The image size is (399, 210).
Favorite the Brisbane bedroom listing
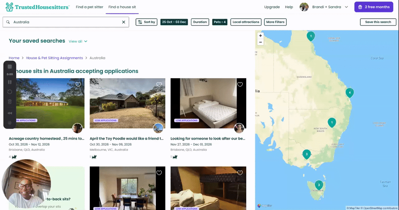pyautogui.click(x=240, y=84)
